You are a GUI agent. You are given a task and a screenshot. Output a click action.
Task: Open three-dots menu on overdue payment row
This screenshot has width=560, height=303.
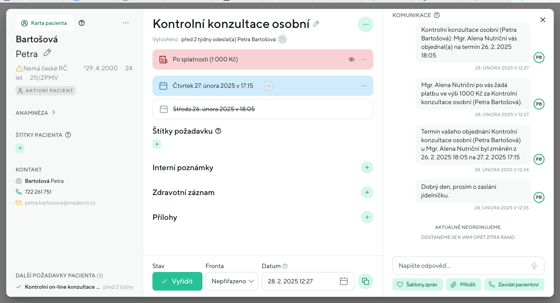[364, 59]
